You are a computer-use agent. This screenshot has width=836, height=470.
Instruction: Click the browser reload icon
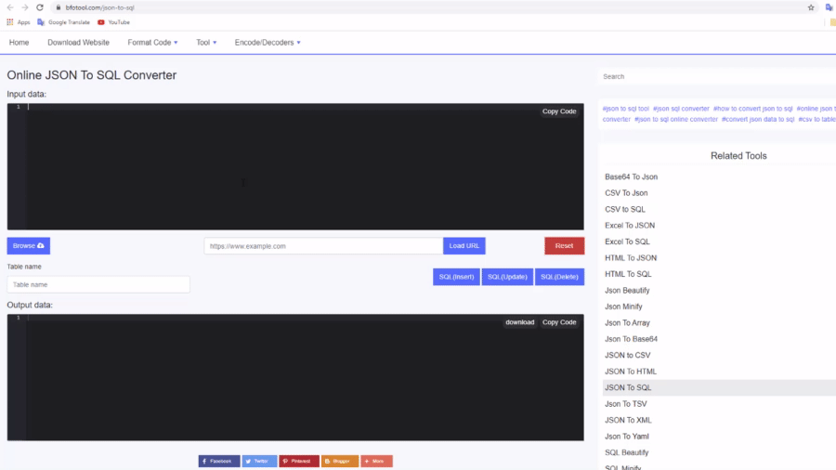(x=40, y=7)
